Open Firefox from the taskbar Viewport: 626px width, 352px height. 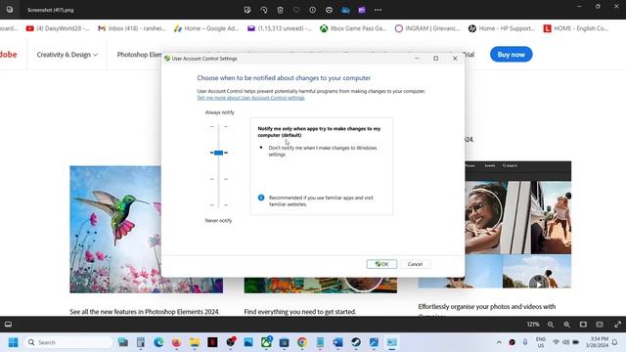[176, 342]
